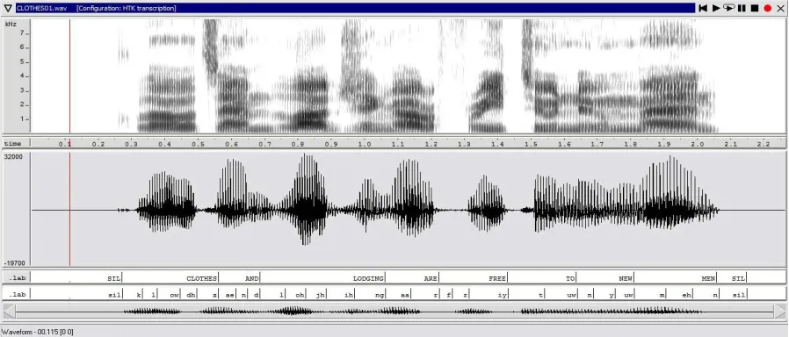Viewport: 789px width, 337px height.
Task: Click the CLOTHES01.wav title bar
Action: 355,8
